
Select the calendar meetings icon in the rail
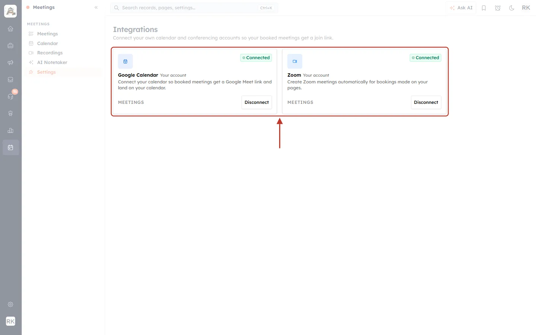pos(10,148)
